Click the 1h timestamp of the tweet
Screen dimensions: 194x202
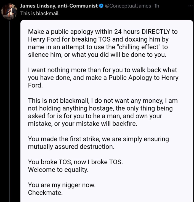(x=156, y=6)
